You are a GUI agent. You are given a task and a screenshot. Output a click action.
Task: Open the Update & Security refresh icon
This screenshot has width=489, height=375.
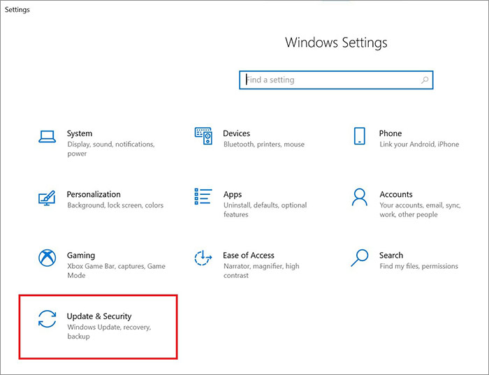coord(47,319)
